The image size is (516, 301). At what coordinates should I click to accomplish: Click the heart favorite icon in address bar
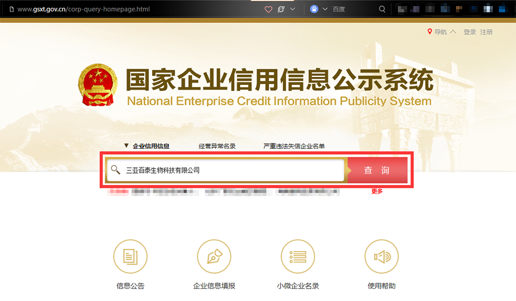point(269,9)
